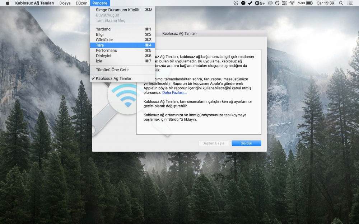Choose the highlighted Tara menu item

coord(122,45)
